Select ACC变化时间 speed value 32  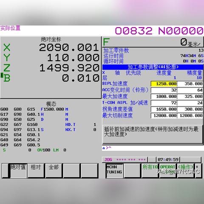point(164,90)
